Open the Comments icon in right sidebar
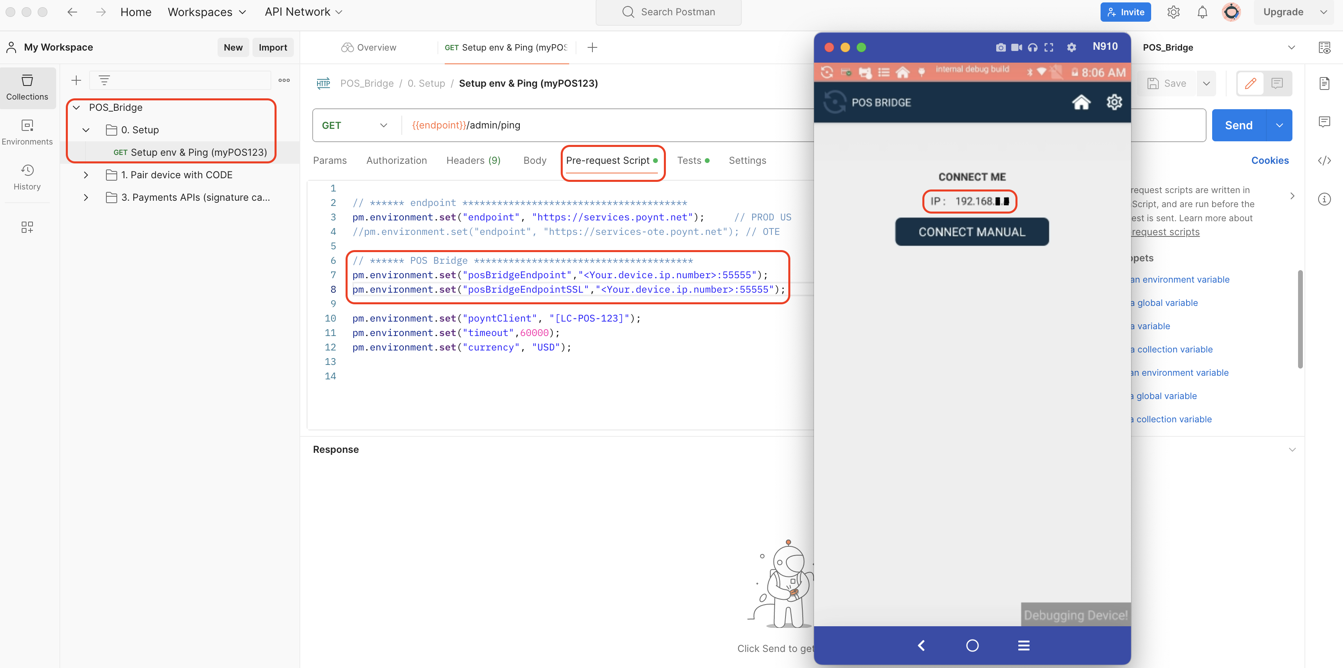 pyautogui.click(x=1324, y=122)
